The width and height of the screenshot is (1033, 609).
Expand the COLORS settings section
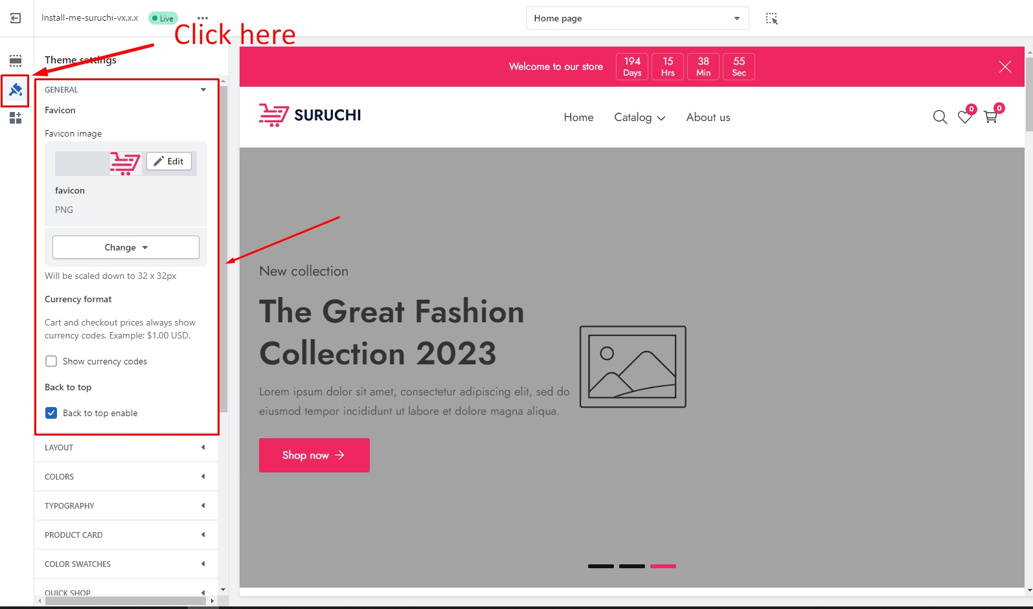(126, 476)
